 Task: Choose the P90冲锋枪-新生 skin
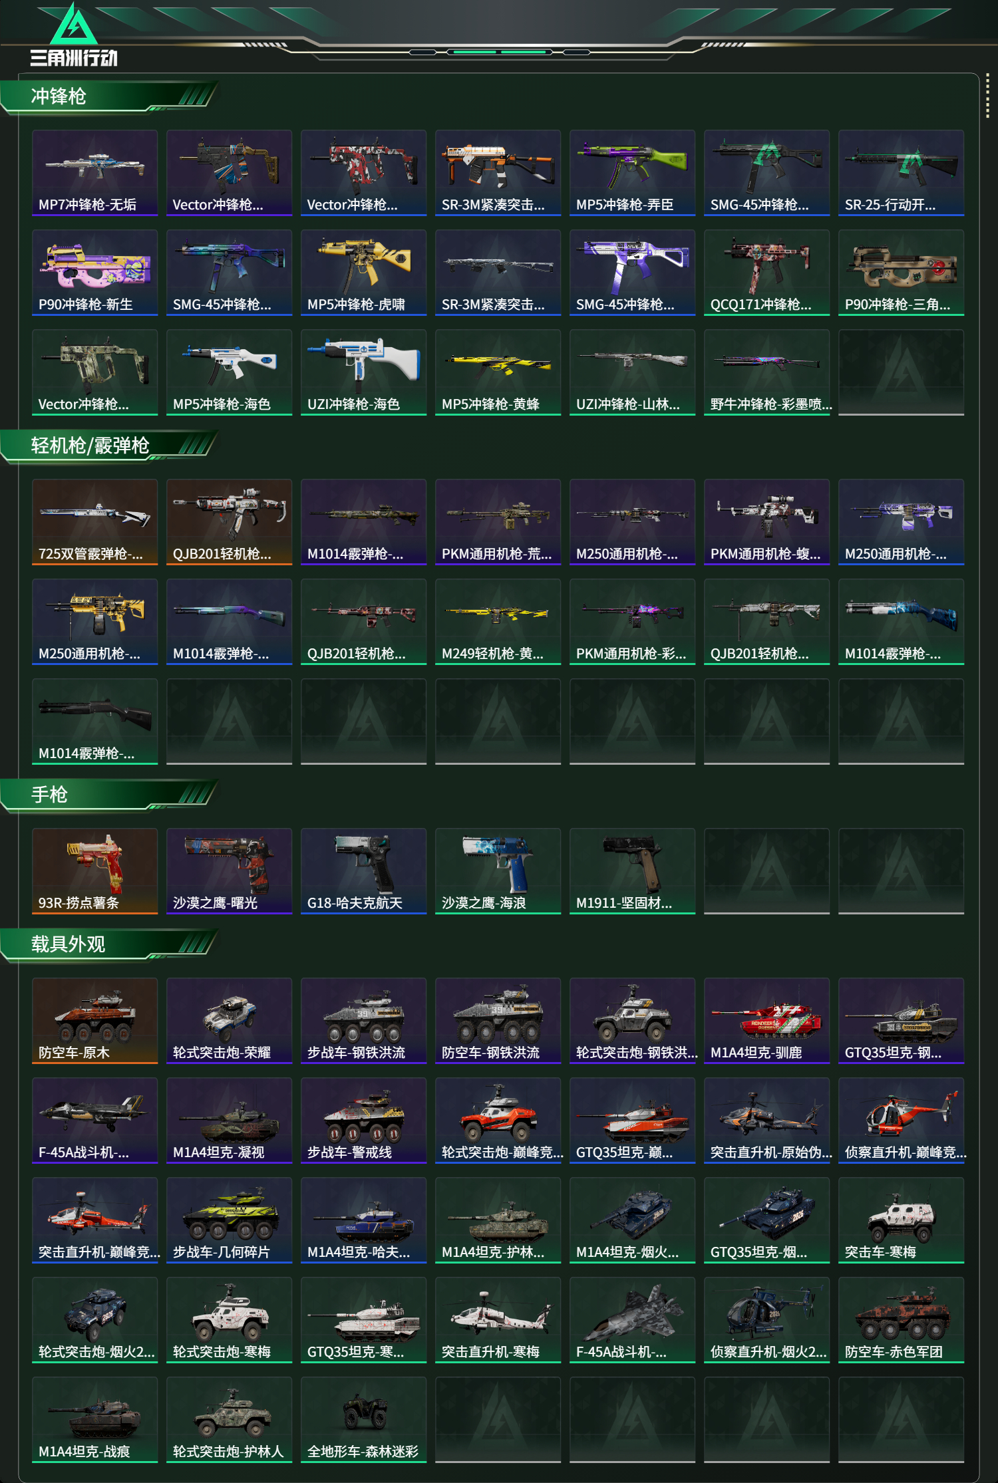pos(95,273)
